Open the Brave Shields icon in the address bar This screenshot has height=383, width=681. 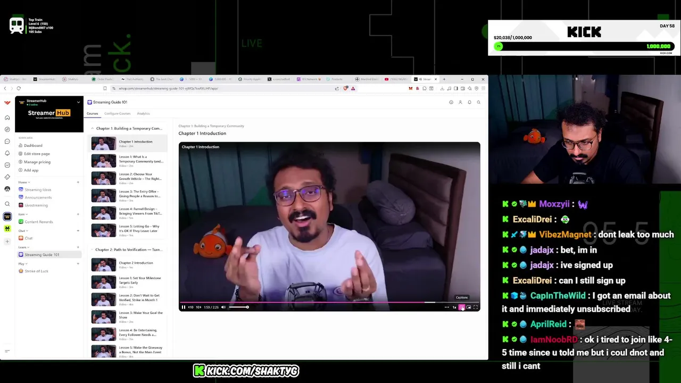(345, 88)
